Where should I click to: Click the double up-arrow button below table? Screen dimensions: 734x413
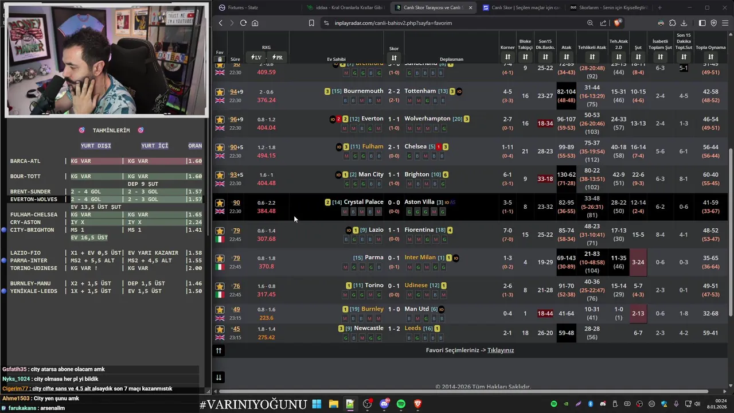218,350
